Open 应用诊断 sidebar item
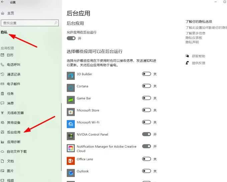227x182 pixels. (x=14, y=142)
